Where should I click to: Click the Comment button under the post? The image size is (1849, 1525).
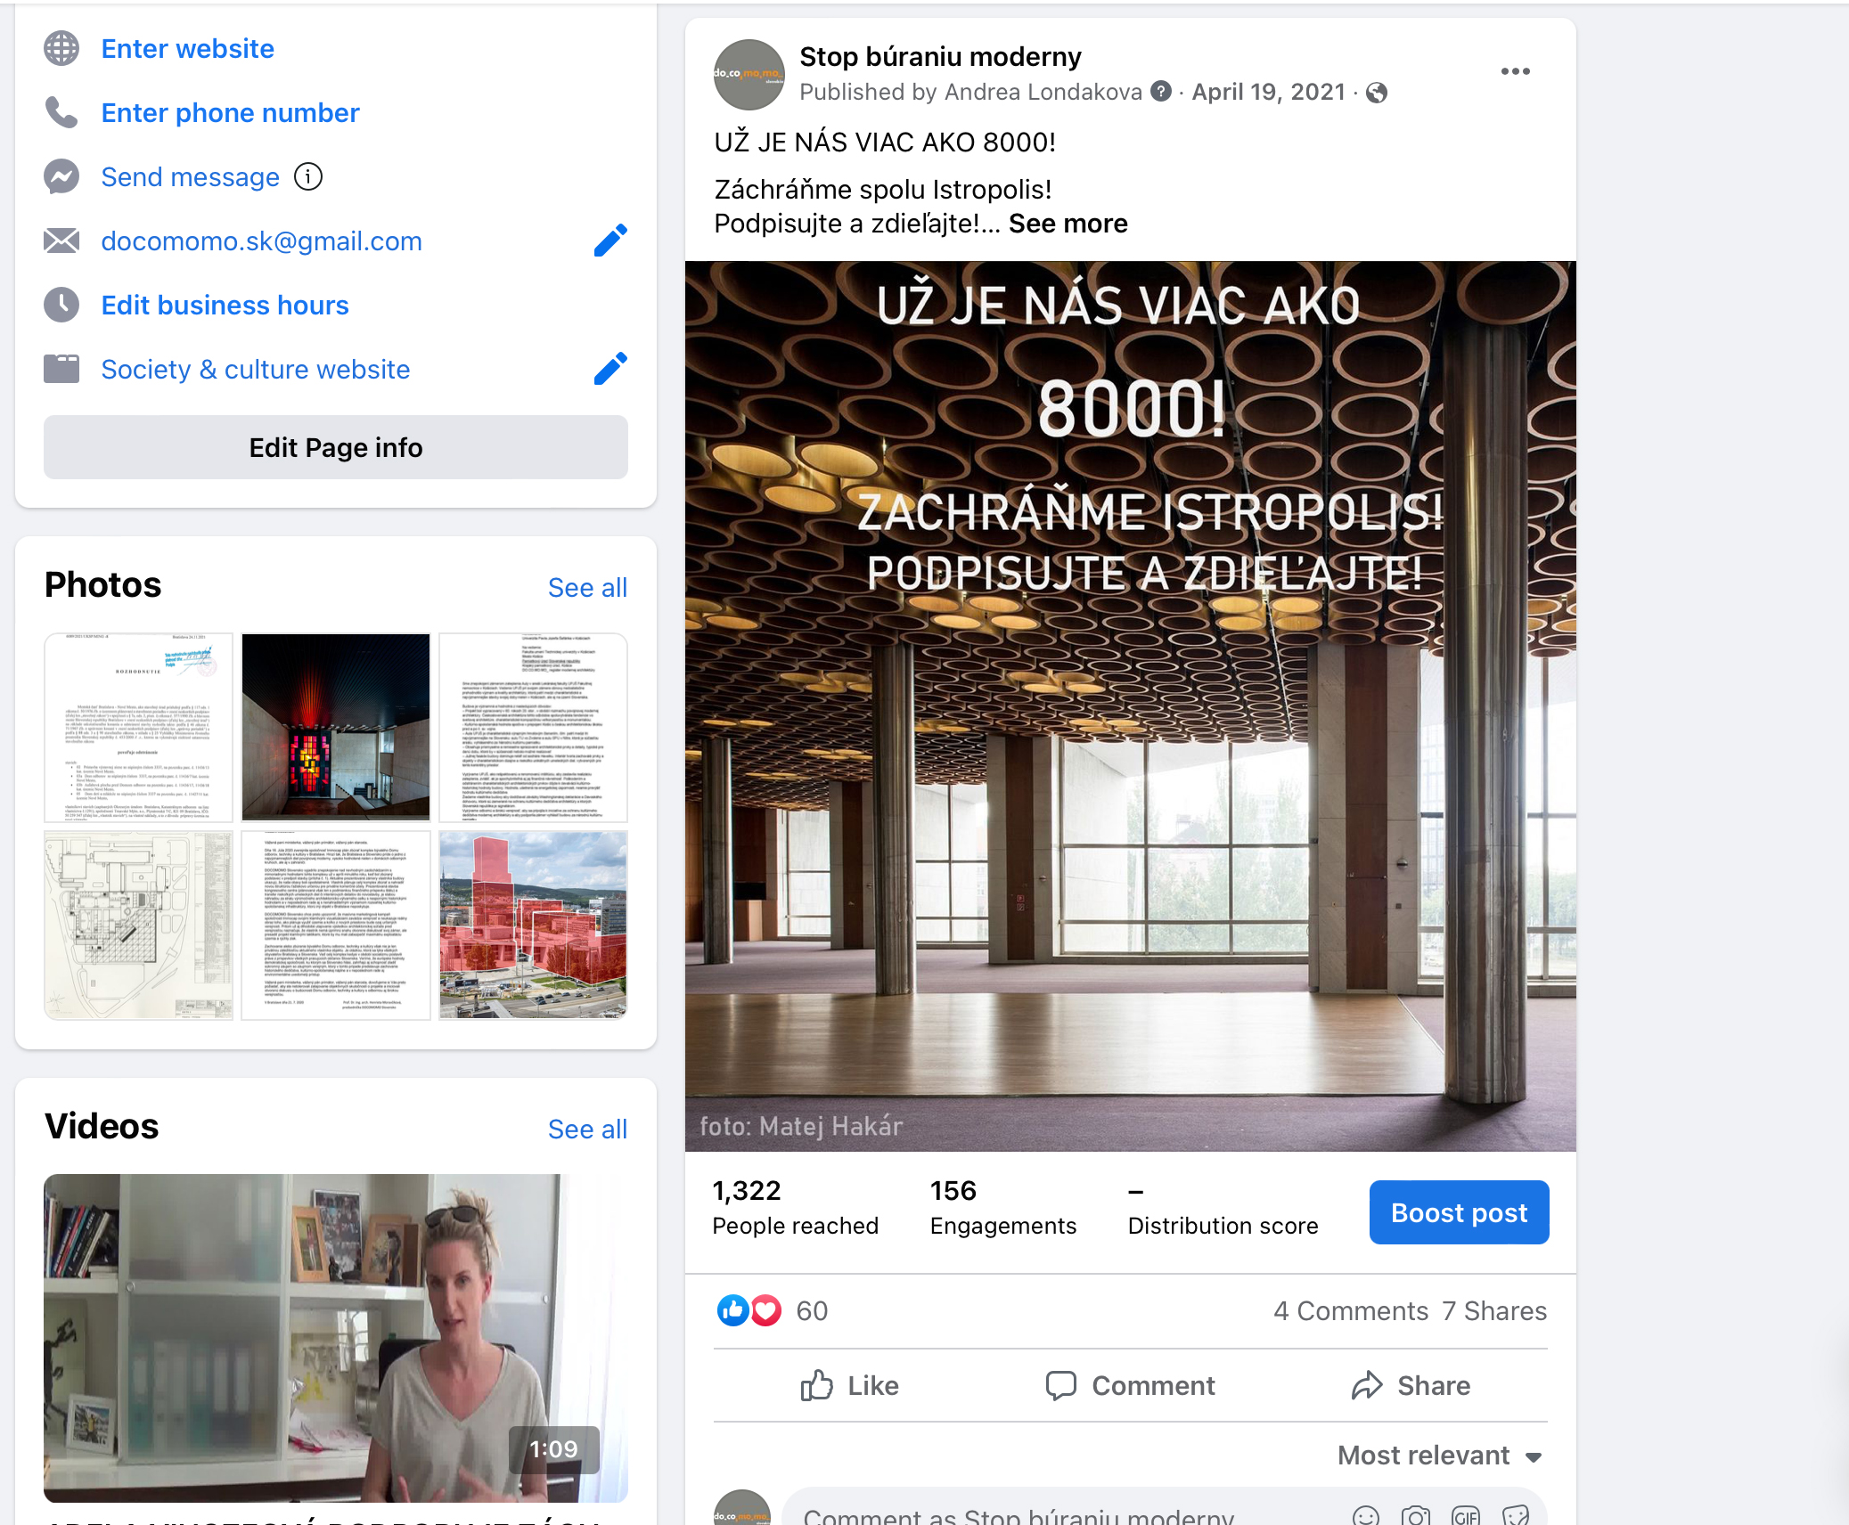click(x=1130, y=1385)
